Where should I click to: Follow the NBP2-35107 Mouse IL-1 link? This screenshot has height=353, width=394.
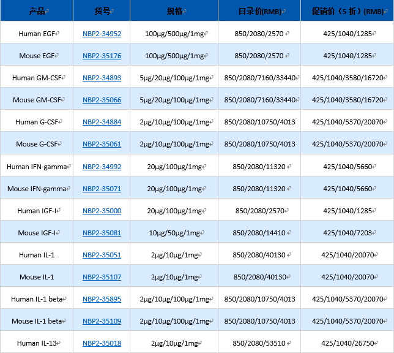click(102, 277)
